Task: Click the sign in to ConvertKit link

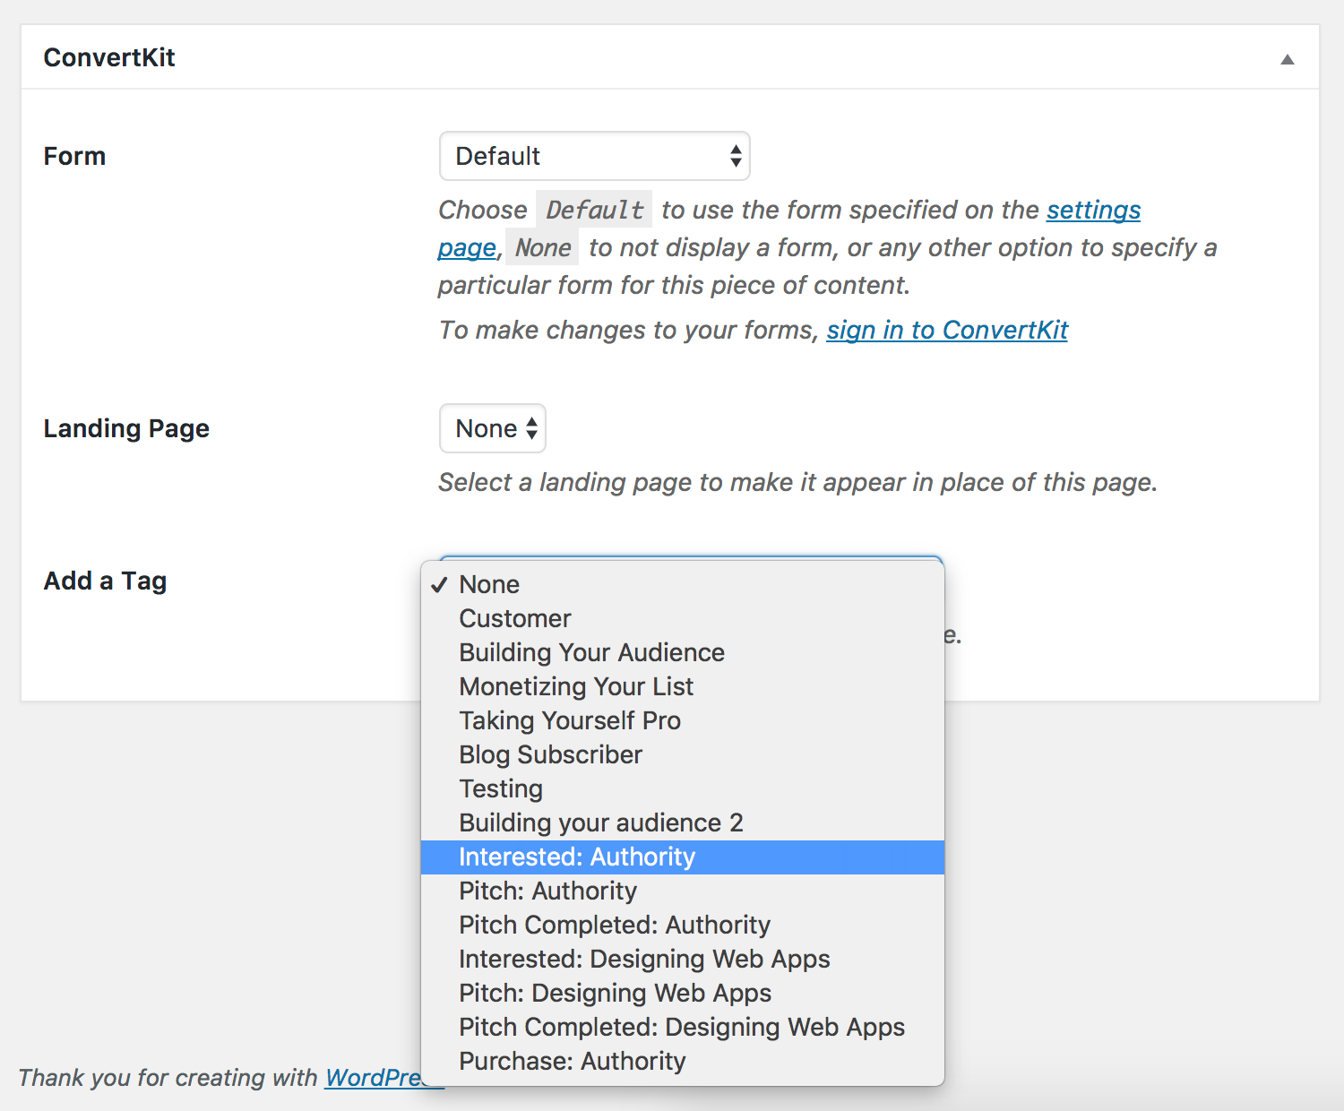Action: coord(946,330)
